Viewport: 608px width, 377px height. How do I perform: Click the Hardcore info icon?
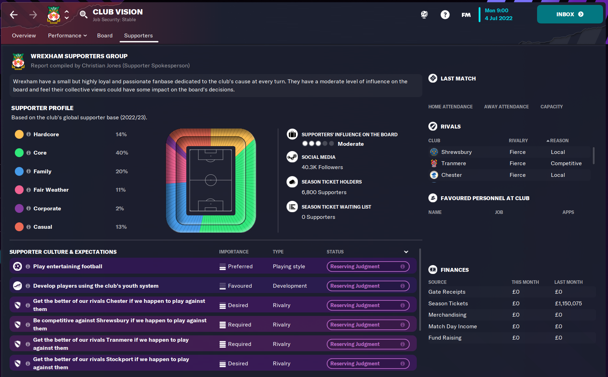click(x=29, y=134)
